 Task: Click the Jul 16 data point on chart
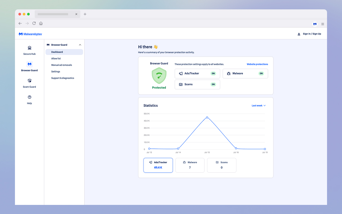tap(236, 148)
